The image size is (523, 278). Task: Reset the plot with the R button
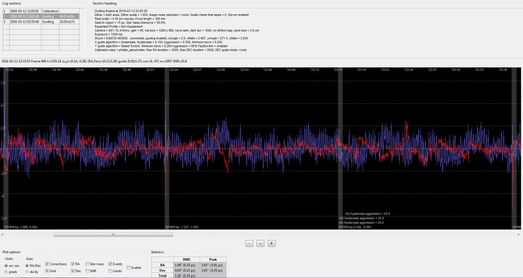pyautogui.click(x=272, y=243)
